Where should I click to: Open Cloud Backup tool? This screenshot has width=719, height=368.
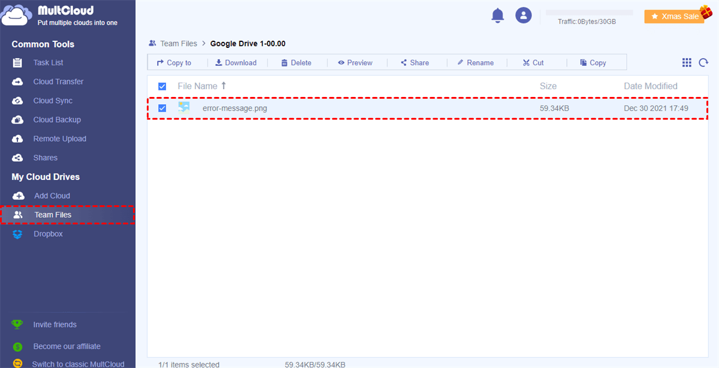57,120
